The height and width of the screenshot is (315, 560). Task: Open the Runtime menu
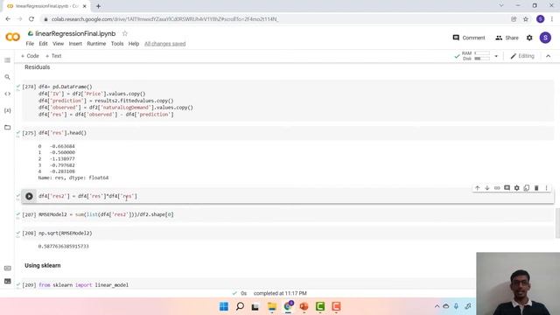click(x=96, y=44)
